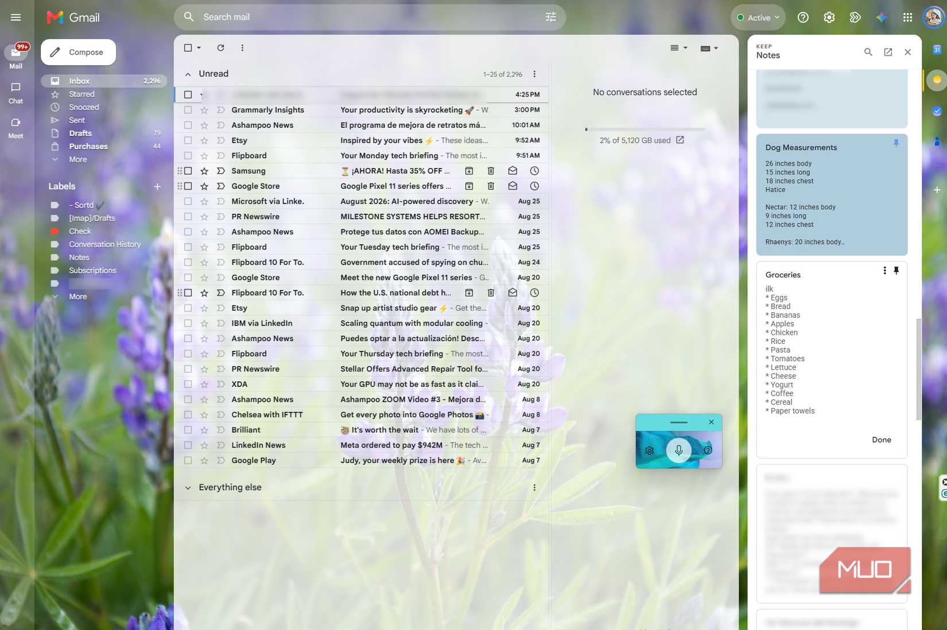Image resolution: width=947 pixels, height=630 pixels.
Task: Toggle the select all checkbox
Action: pyautogui.click(x=188, y=48)
